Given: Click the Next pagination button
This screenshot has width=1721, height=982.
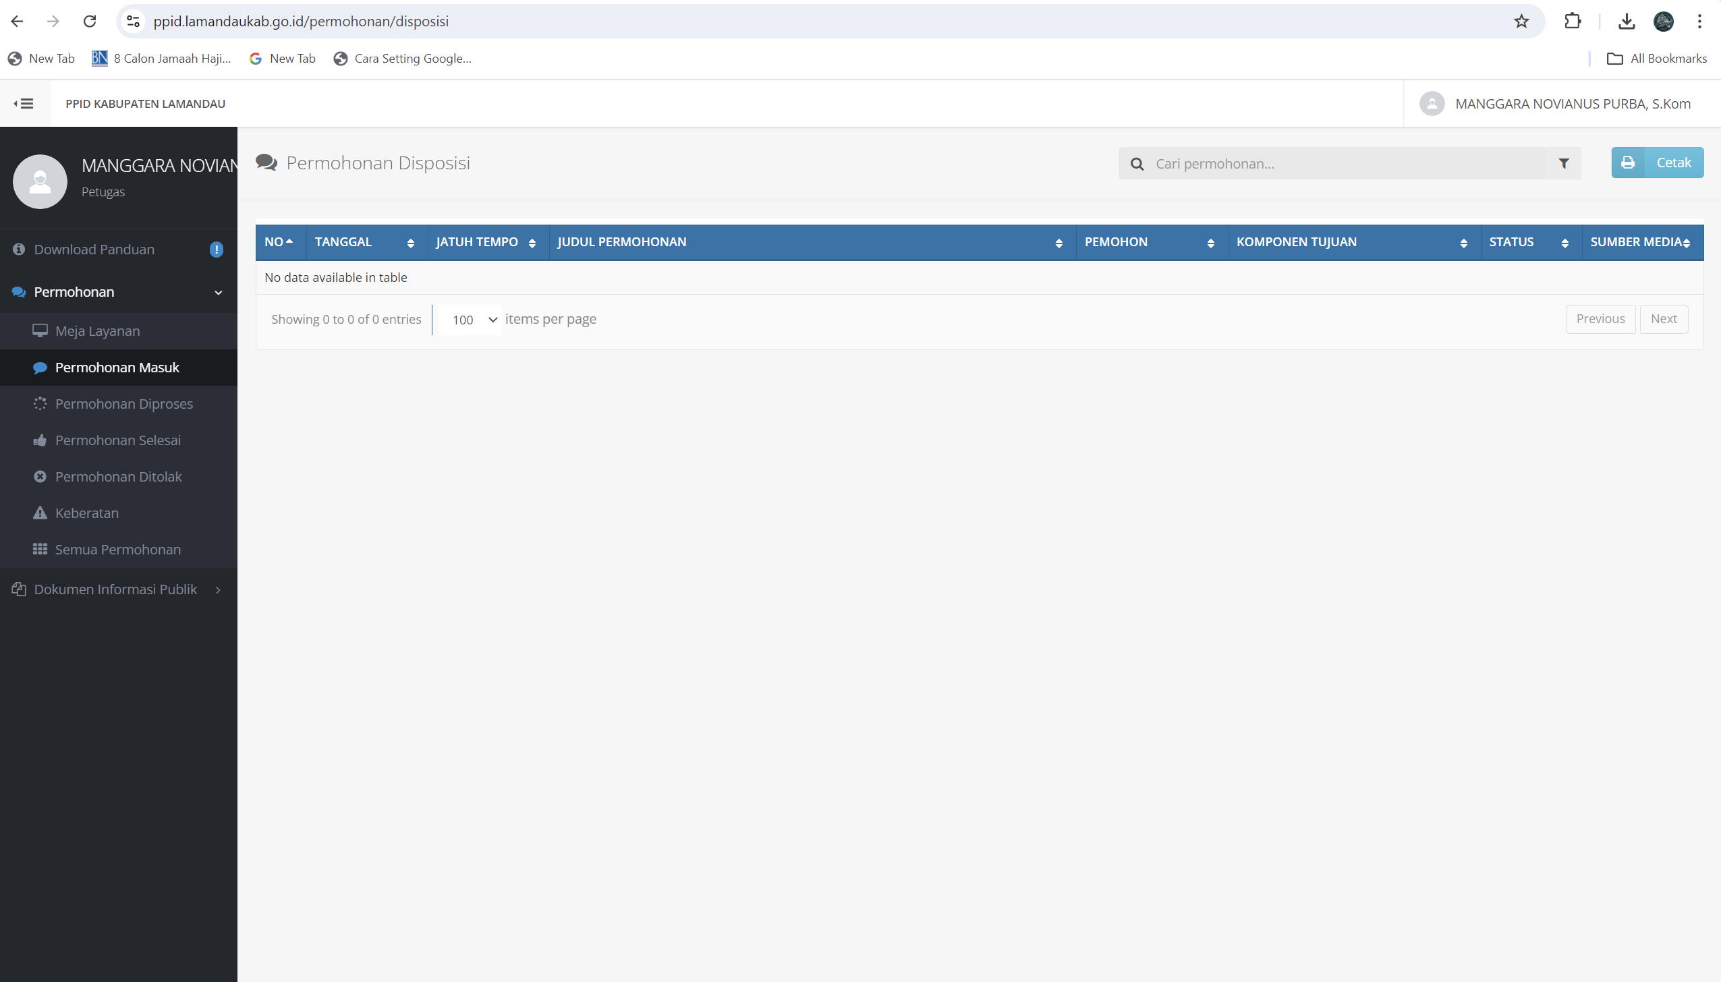Looking at the screenshot, I should [x=1663, y=319].
